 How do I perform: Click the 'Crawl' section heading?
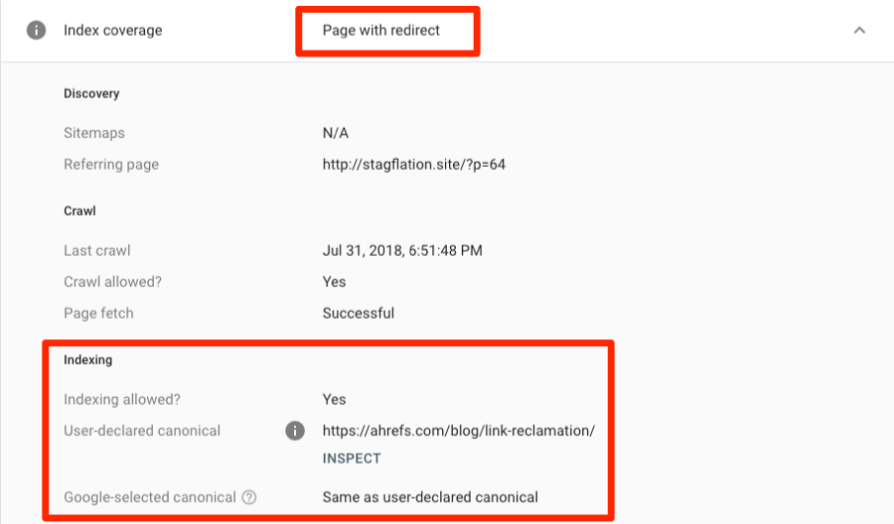(x=79, y=211)
